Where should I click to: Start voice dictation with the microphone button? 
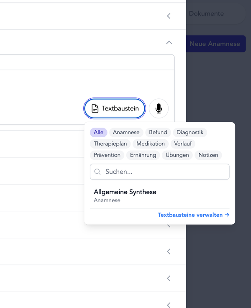pyautogui.click(x=159, y=109)
